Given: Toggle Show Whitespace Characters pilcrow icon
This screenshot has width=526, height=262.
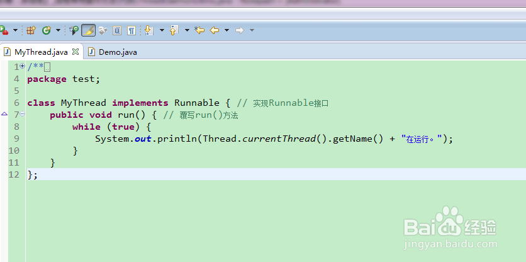Looking at the screenshot, I should click(131, 31).
